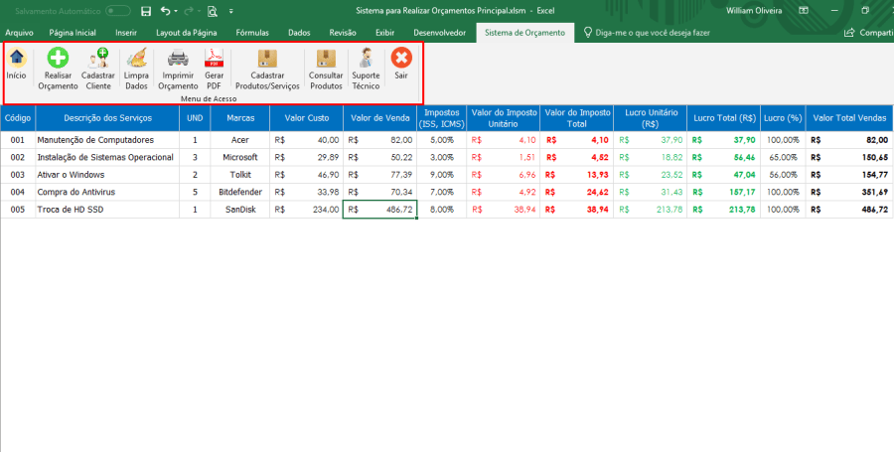Open Cadastrar Produtos/Serviços
894x452 pixels.
coord(267,69)
